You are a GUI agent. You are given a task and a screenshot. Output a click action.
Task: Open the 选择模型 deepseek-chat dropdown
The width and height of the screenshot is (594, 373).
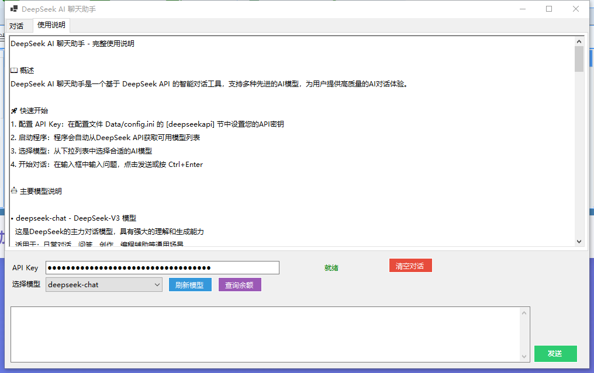coord(104,285)
